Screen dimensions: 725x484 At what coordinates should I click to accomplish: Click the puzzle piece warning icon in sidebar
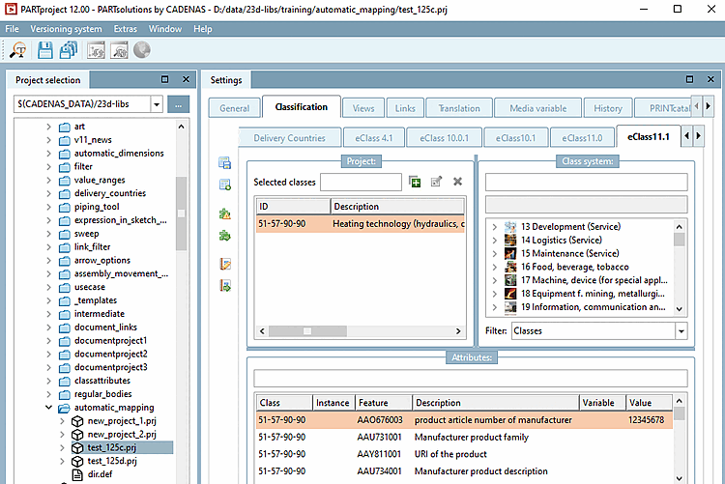225,214
